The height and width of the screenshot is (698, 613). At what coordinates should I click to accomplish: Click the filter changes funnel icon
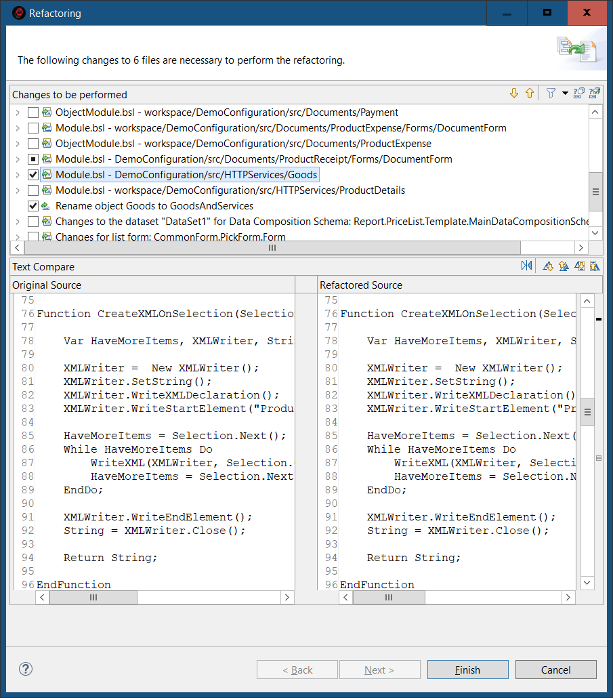[551, 94]
